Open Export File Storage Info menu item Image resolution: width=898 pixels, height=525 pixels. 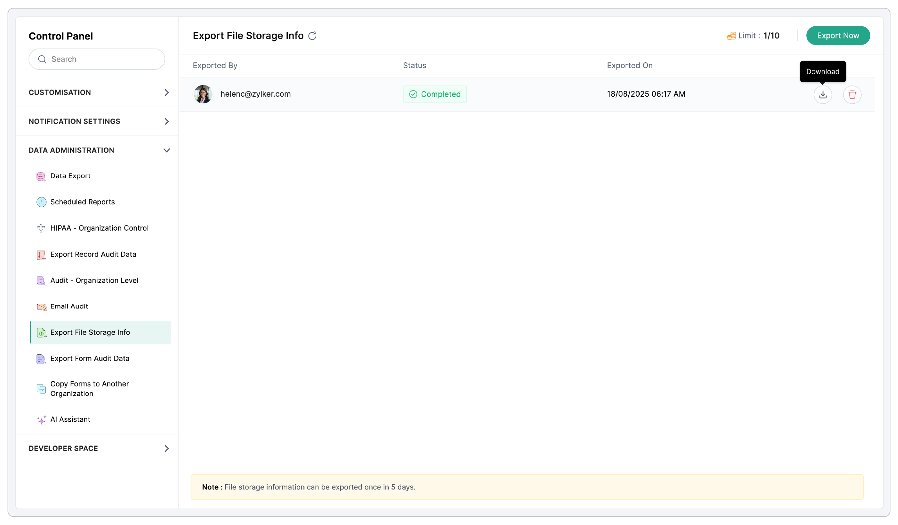(90, 332)
